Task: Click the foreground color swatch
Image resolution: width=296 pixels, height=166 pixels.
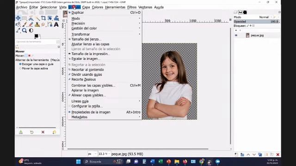Action: pyautogui.click(x=36, y=36)
